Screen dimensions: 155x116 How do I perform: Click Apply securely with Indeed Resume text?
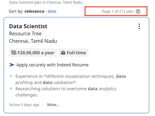pos(52,65)
